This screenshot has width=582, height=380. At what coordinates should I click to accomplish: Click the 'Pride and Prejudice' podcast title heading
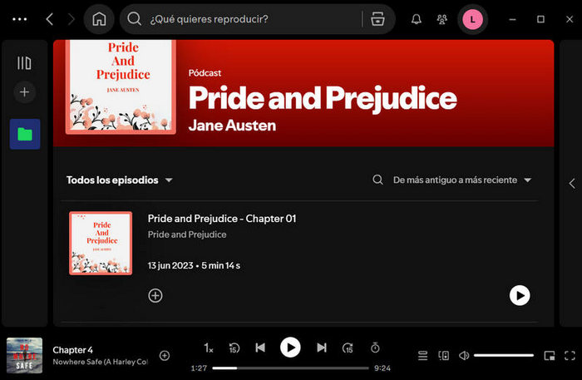coord(323,98)
